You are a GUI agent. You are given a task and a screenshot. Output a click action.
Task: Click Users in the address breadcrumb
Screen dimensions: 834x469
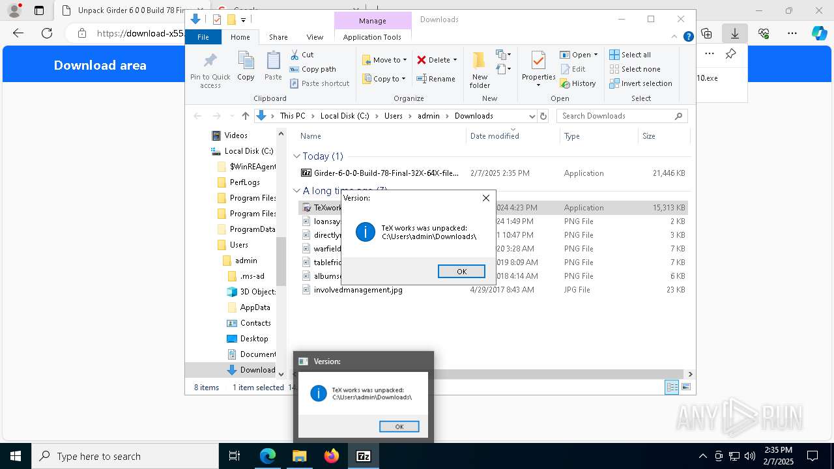coord(394,116)
